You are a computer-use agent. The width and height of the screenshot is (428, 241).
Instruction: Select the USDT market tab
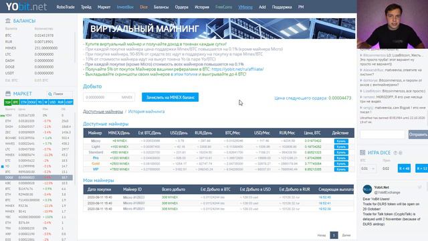69,102
